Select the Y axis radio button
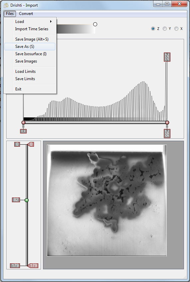190x282 pixels. click(x=165, y=29)
